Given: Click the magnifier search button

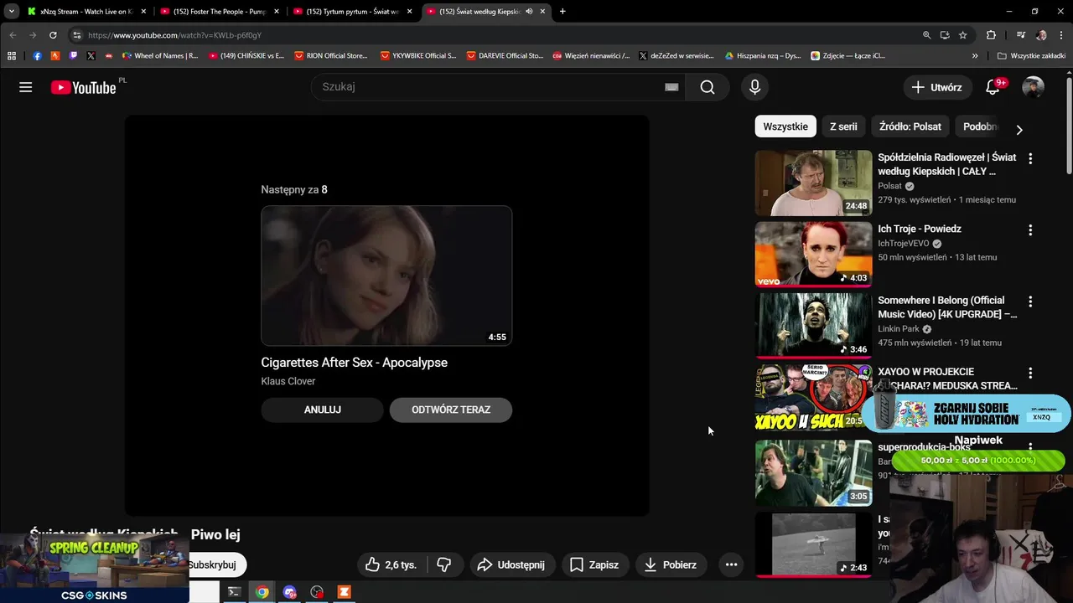Looking at the screenshot, I should [708, 87].
